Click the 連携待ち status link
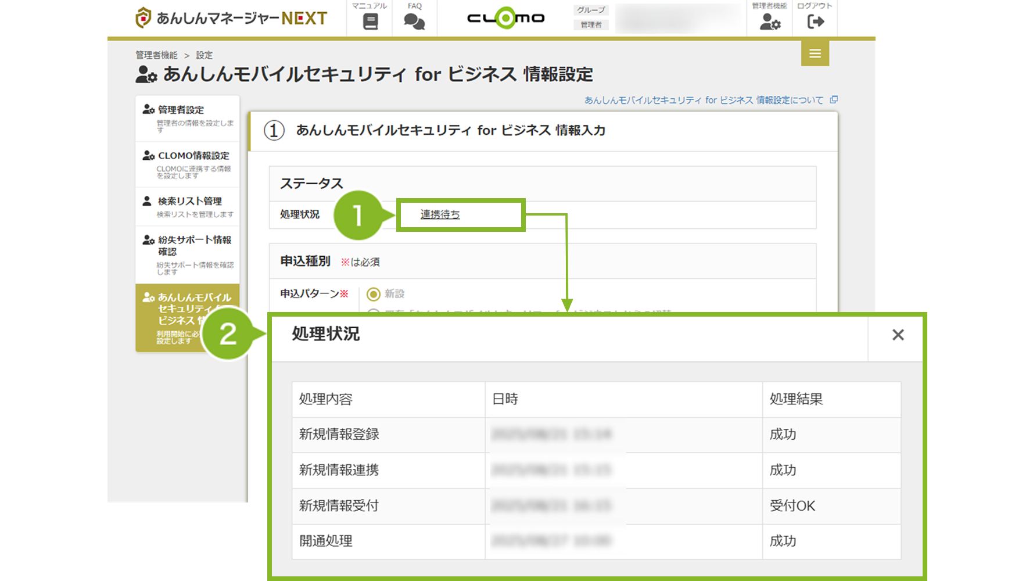This screenshot has height=581, width=1033. tap(440, 214)
